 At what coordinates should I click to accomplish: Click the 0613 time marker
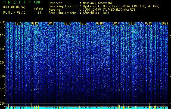[51, 23]
